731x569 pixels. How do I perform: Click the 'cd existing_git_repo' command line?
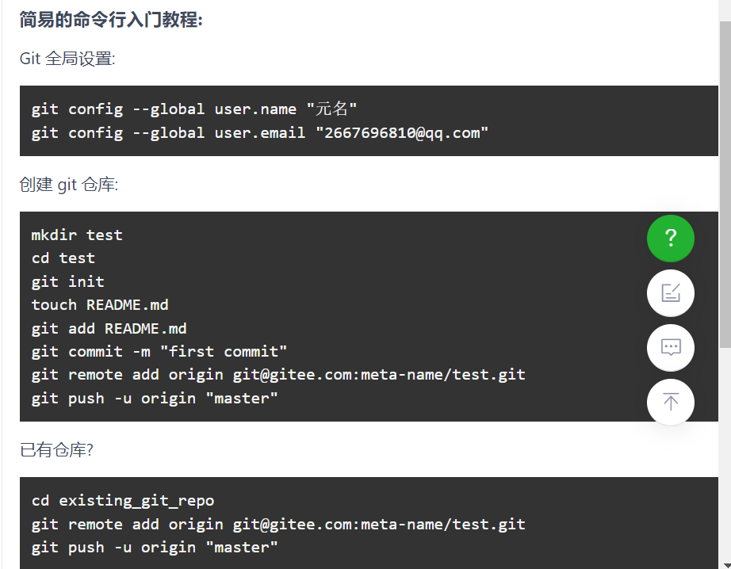click(x=123, y=500)
